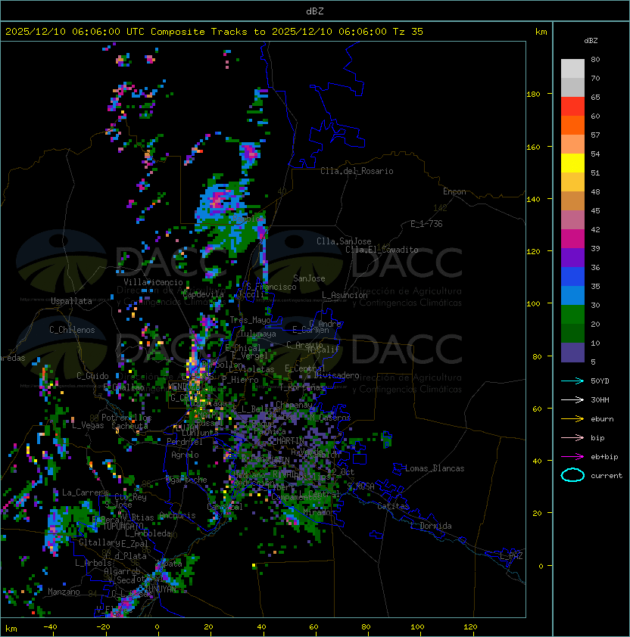Viewport: 630px width, 637px height.
Task: Click the yellow eburn arrow icon
Action: [572, 419]
